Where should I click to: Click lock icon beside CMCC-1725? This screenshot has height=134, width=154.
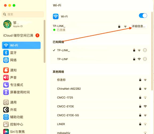[x=140, y=98]
